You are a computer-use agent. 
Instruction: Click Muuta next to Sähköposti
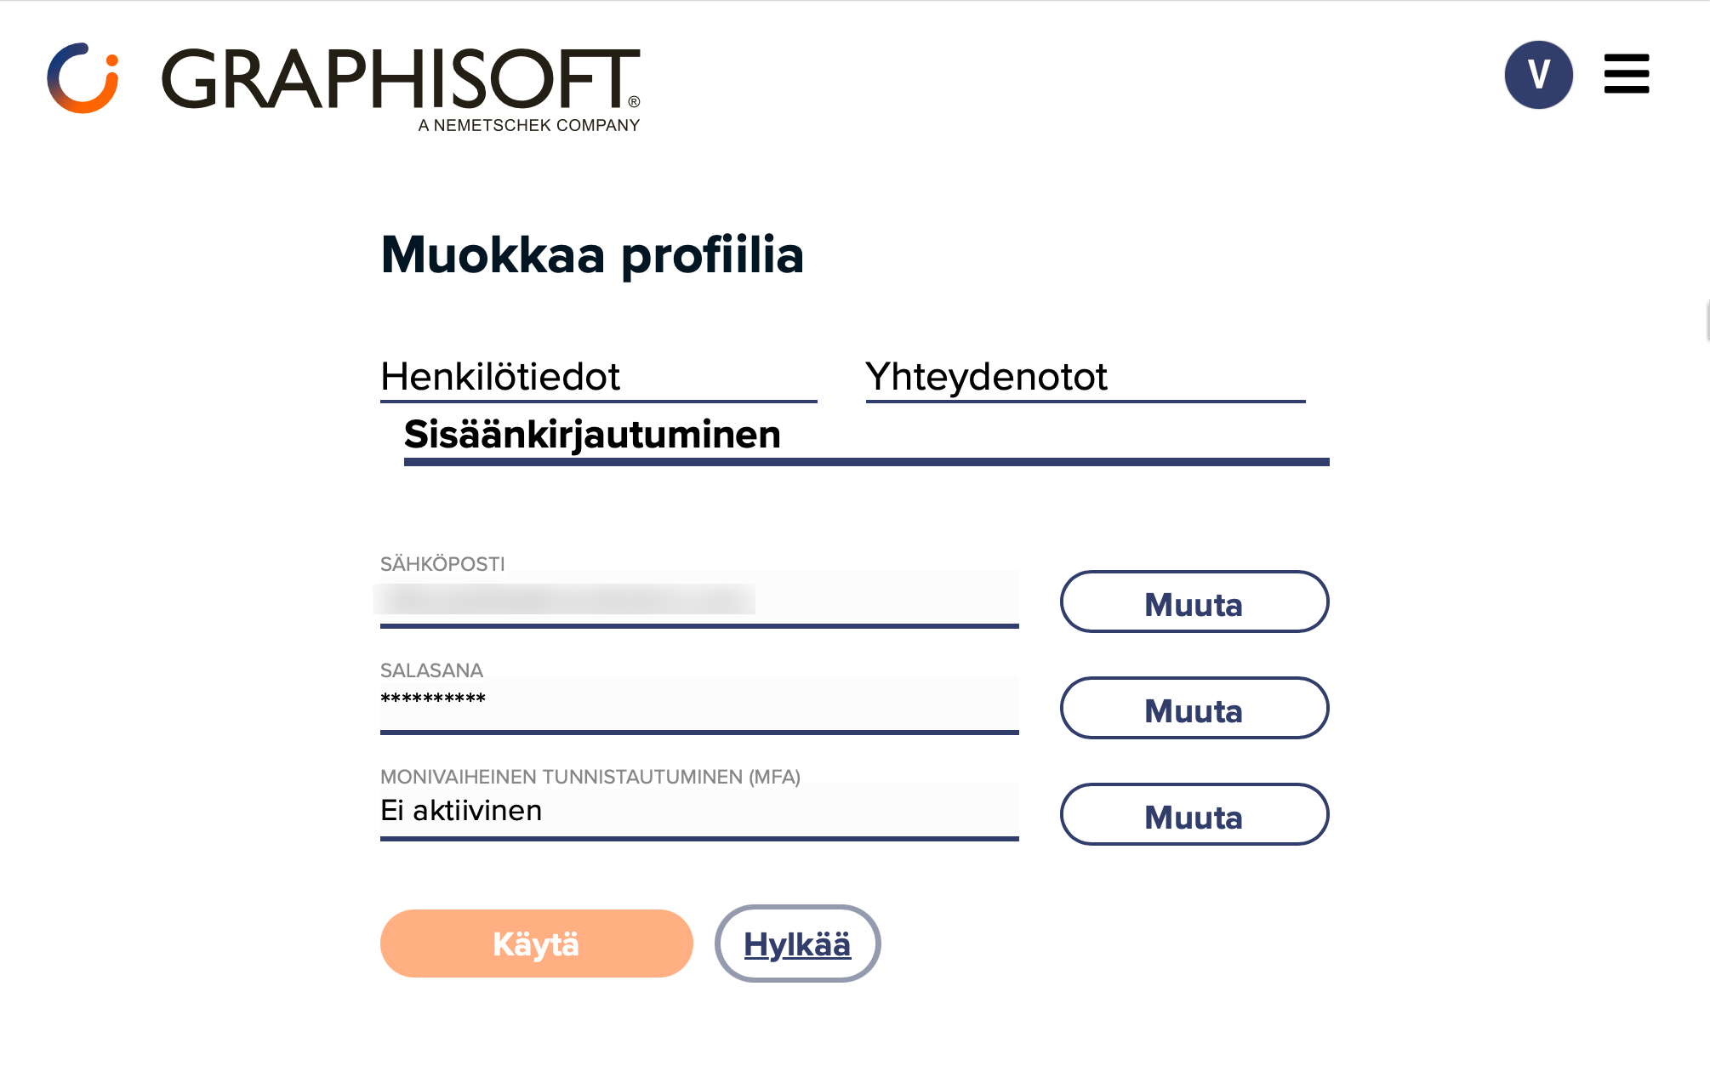tap(1194, 602)
